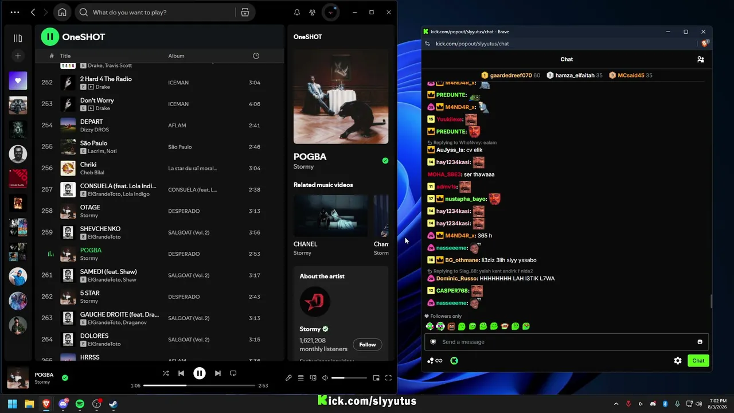
Task: Select the track Don't Worry
Action: click(97, 100)
